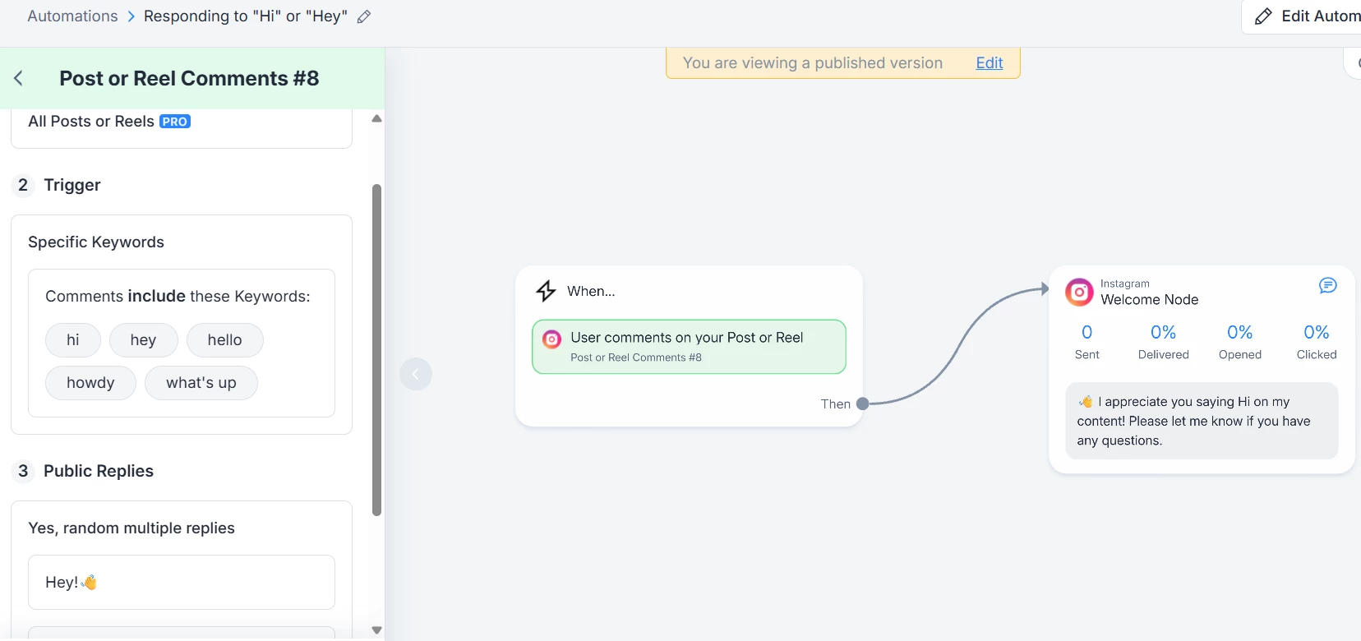Select the "hello" keyword chip
This screenshot has height=641, width=1361.
(x=224, y=340)
